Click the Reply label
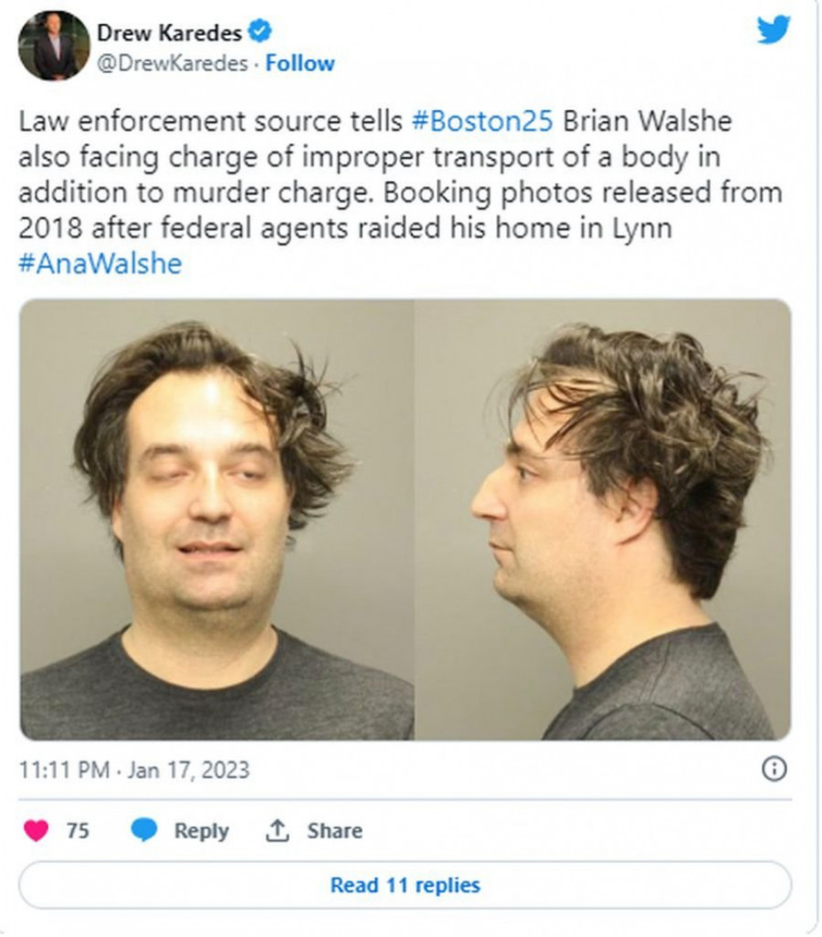The width and height of the screenshot is (822, 937). tap(202, 831)
